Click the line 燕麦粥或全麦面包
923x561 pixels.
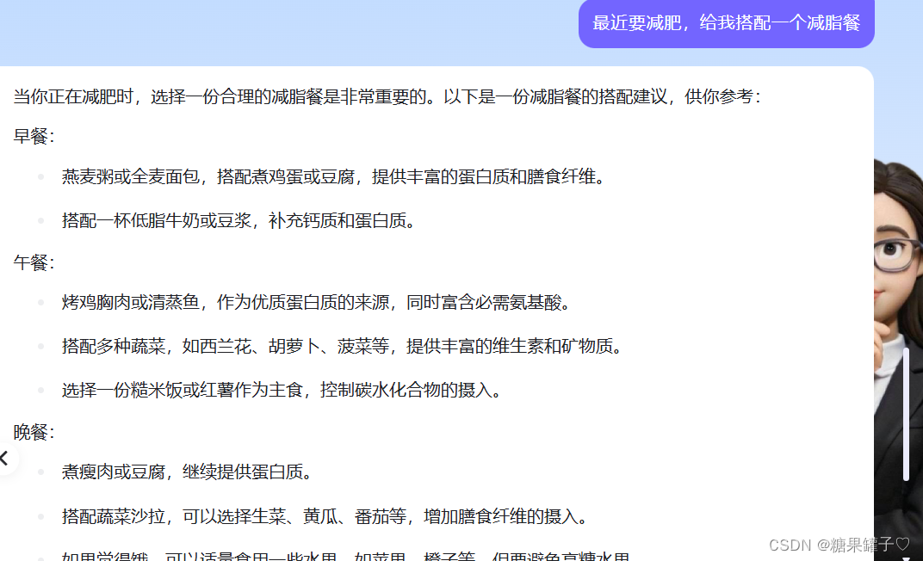coord(333,176)
